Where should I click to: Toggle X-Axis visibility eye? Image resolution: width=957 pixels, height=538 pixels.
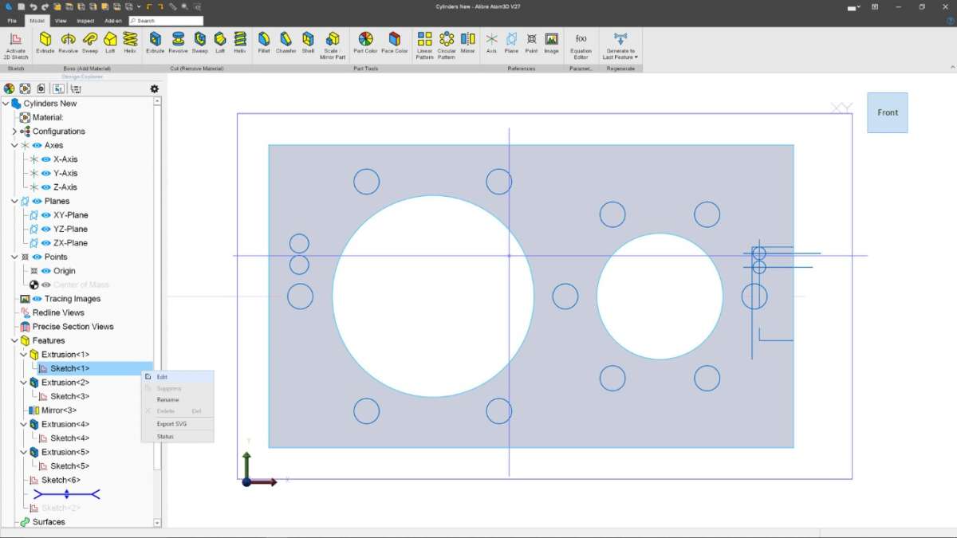pyautogui.click(x=45, y=159)
